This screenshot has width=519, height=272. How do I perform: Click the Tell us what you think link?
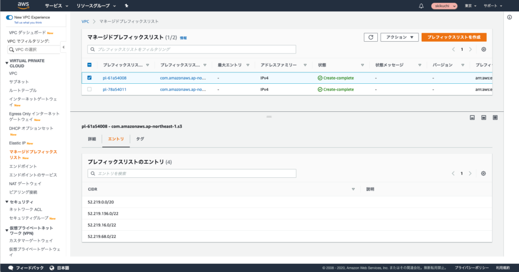pos(28,23)
